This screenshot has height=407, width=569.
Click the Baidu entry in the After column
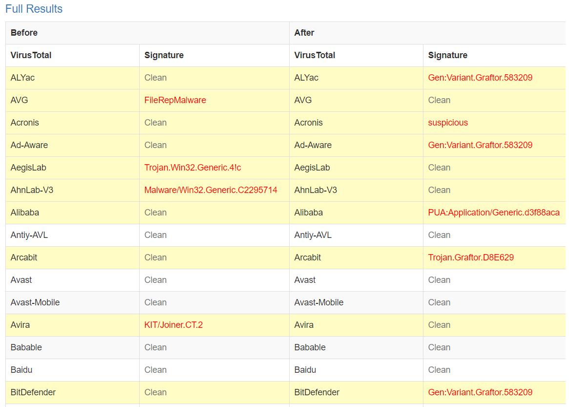[305, 370]
